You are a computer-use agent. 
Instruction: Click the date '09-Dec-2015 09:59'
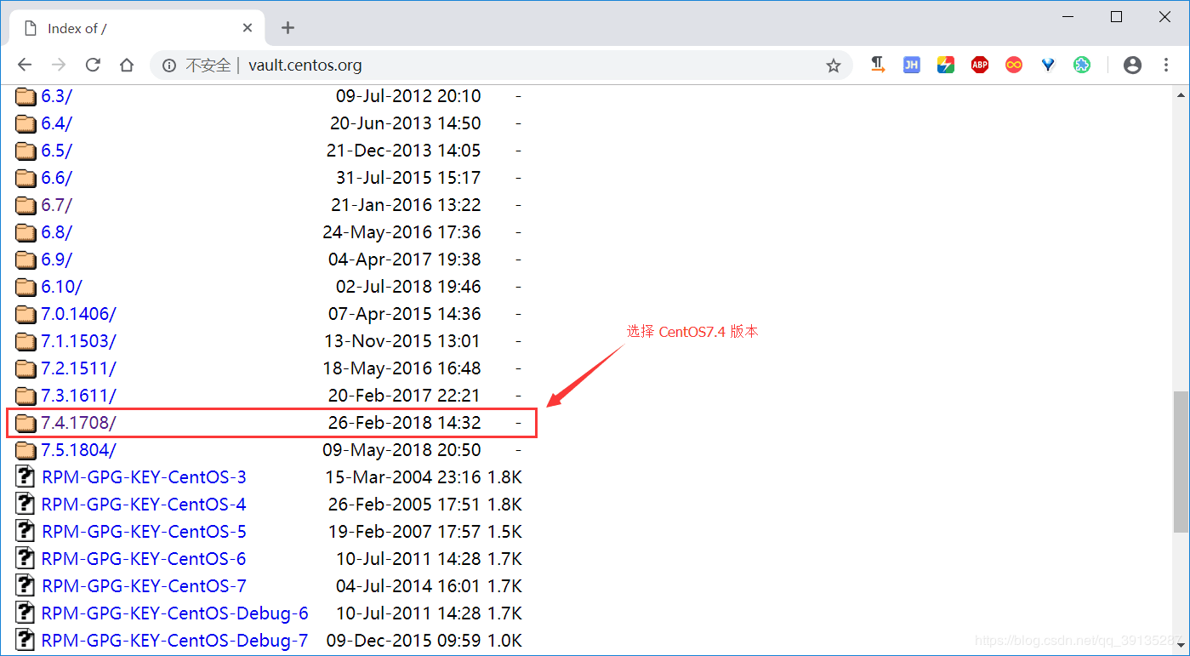(x=403, y=641)
